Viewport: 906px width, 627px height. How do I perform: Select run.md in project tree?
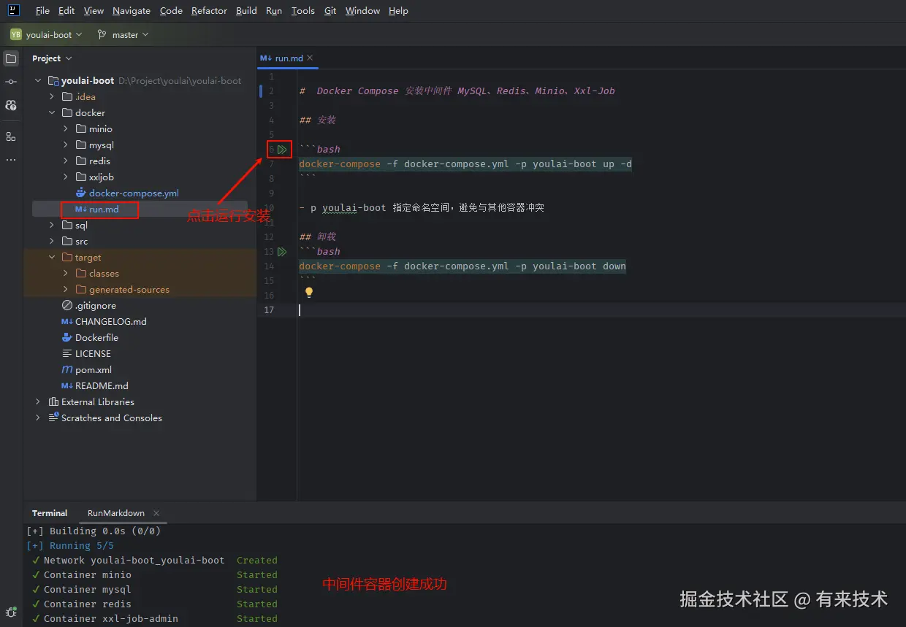tap(104, 209)
